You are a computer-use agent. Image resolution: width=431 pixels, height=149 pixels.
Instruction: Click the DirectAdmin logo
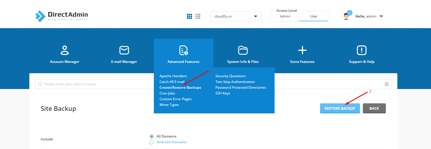point(62,16)
